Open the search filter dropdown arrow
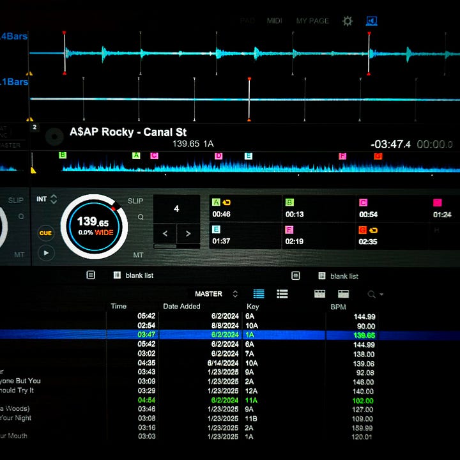The image size is (460, 460). pos(381,295)
